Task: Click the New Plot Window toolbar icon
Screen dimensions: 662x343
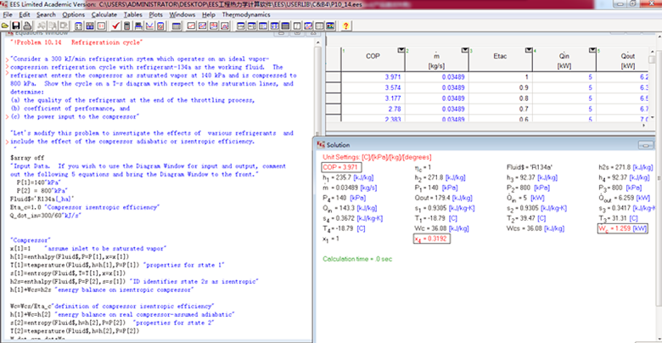Action: pyautogui.click(x=191, y=25)
